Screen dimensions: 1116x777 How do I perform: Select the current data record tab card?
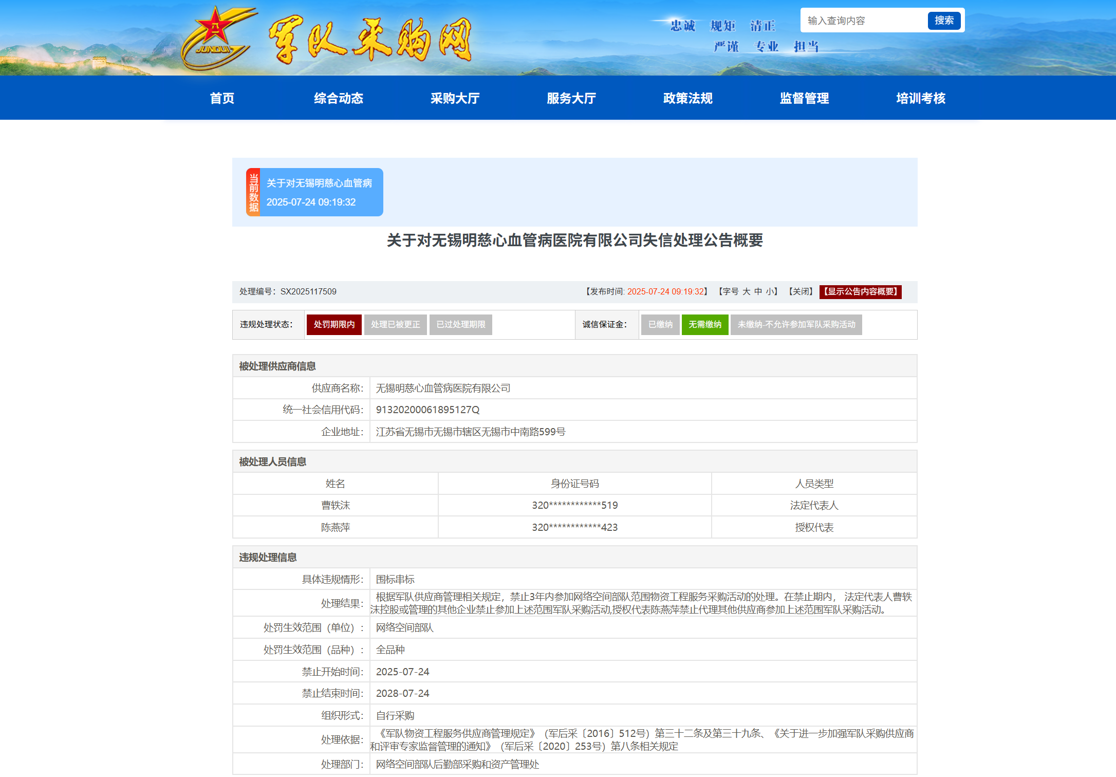(x=314, y=192)
